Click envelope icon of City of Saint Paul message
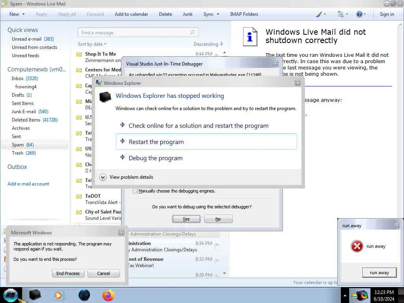This screenshot has height=303, width=404. pos(79,212)
